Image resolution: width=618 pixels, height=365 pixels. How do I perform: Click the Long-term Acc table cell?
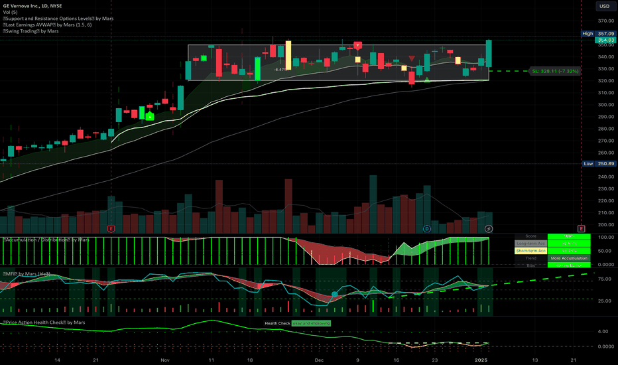[x=531, y=244]
